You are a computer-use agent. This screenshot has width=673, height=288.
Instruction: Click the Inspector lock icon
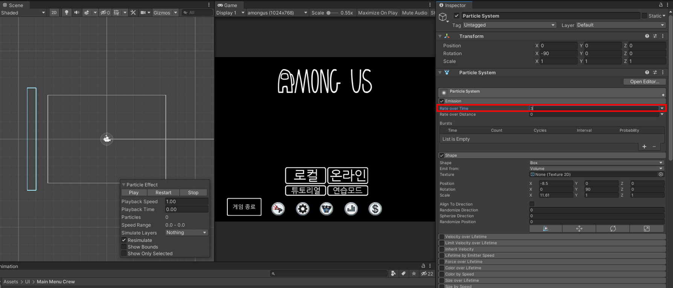click(x=661, y=5)
